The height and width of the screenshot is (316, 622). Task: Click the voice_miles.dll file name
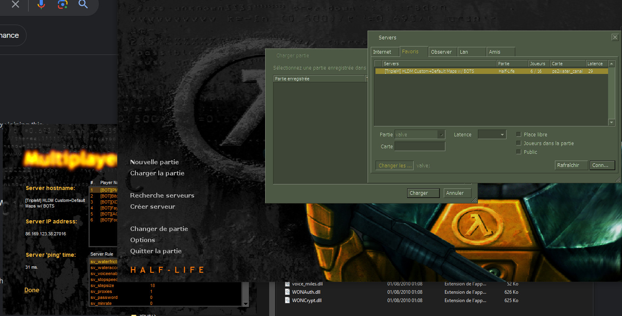coord(307,284)
